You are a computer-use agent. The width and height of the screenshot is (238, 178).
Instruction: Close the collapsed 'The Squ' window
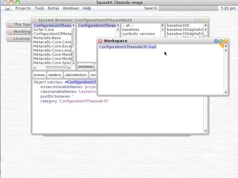click(10, 24)
